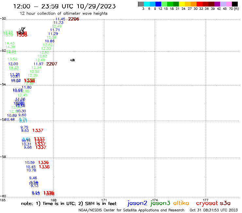The image size is (242, 213).
Task: Select the bright red legend swatch before 33
Action: 199,4
